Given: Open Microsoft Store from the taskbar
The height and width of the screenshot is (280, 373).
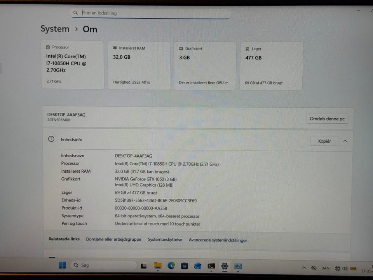Looking at the screenshot, I should [x=184, y=266].
